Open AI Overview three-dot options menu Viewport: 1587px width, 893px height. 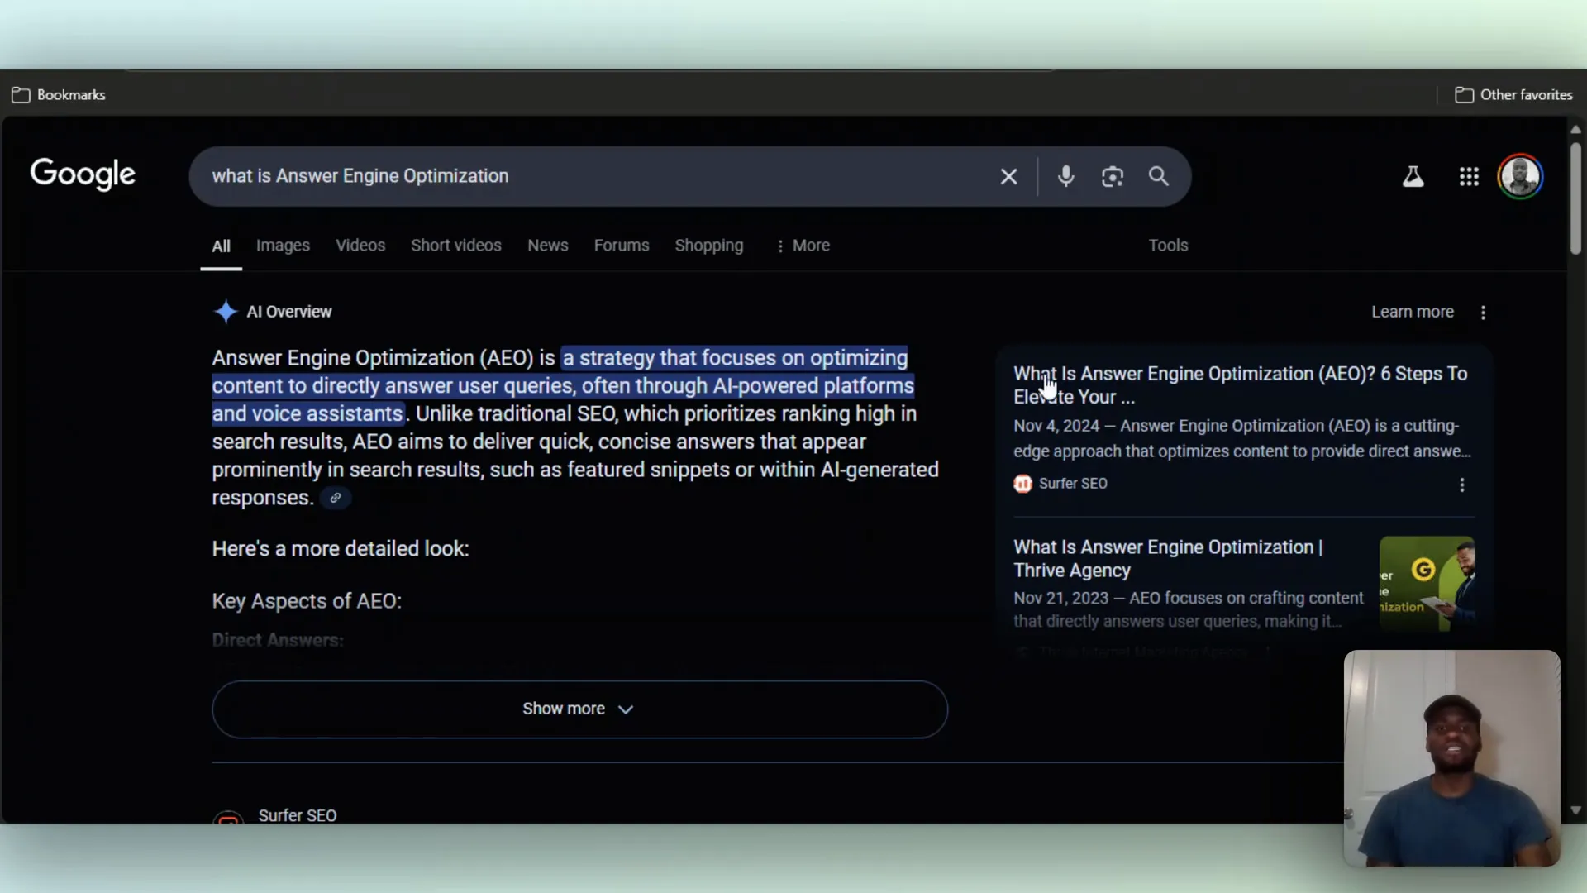1484,313
